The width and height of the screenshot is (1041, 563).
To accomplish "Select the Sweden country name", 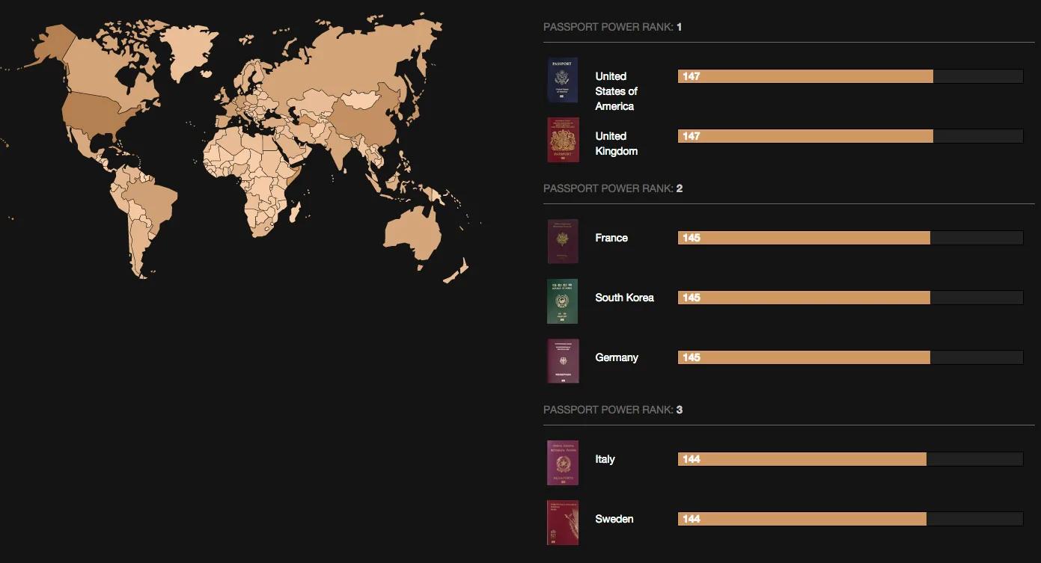I will [x=614, y=519].
